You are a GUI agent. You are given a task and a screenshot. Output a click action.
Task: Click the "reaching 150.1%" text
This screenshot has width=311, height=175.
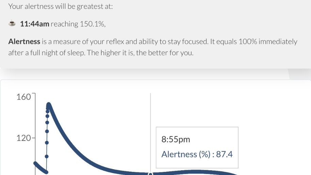pos(78,24)
